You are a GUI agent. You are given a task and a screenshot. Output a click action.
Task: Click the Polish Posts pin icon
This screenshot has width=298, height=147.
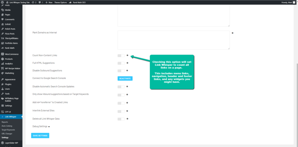point(2,29)
